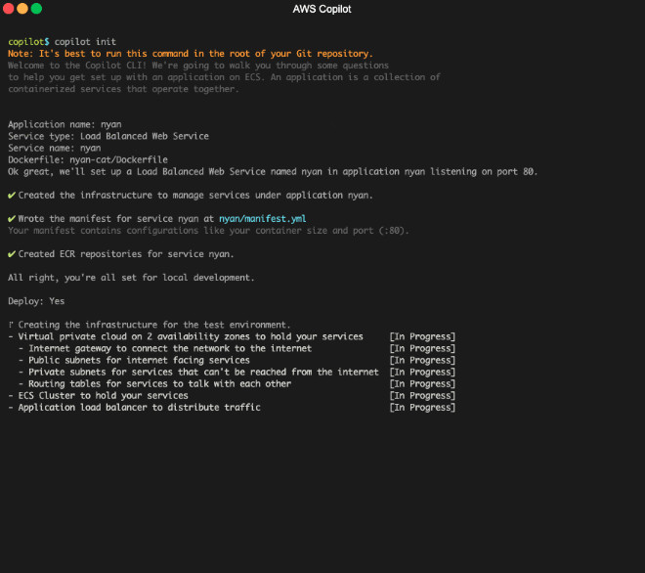The height and width of the screenshot is (573, 645).
Task: Click the nyan/manifest.yml link
Action: 263,219
